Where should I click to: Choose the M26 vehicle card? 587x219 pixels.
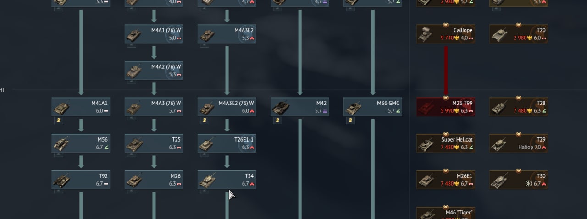point(154,180)
